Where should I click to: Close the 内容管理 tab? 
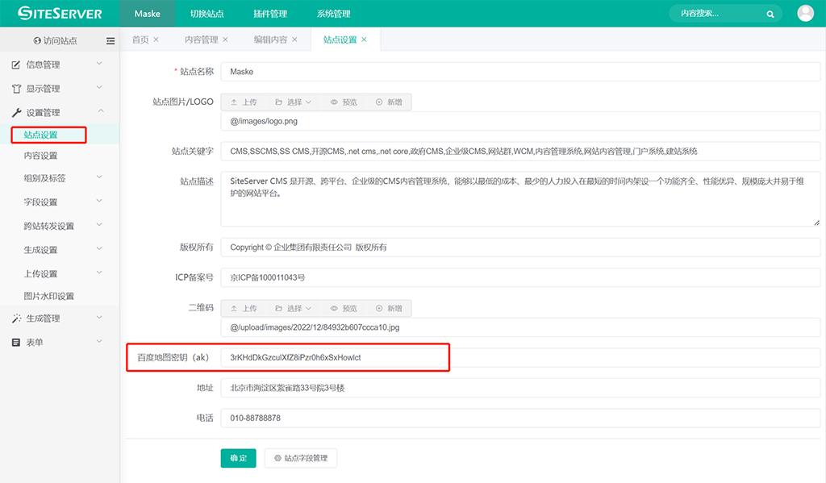point(225,40)
